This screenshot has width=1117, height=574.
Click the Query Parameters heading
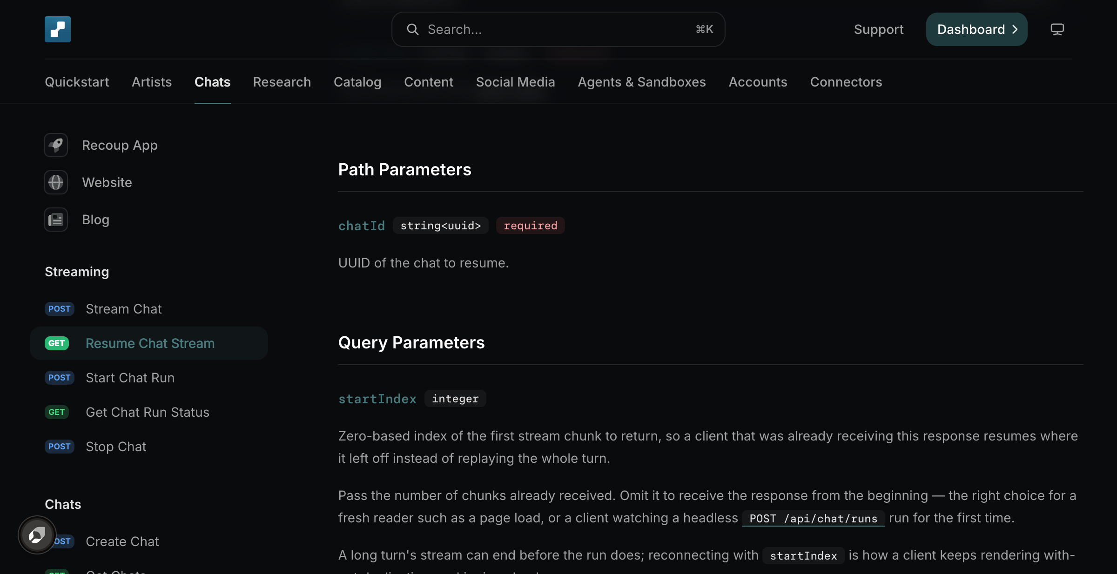pyautogui.click(x=411, y=342)
